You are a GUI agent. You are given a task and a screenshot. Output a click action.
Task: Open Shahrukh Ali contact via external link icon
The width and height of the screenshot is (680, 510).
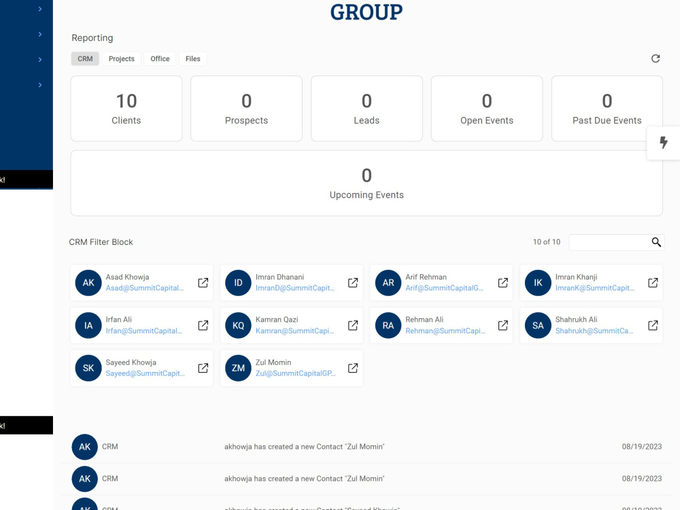pos(653,325)
